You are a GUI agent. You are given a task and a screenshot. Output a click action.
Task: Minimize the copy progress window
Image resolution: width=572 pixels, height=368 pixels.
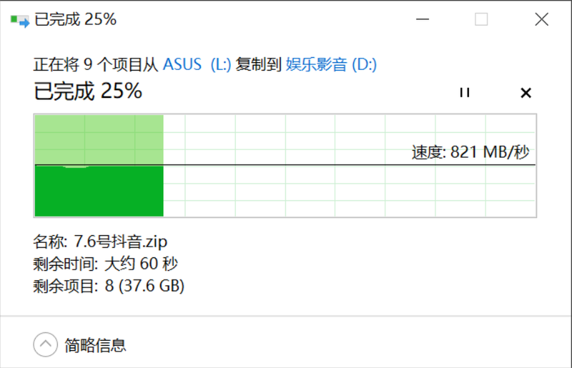tap(423, 19)
